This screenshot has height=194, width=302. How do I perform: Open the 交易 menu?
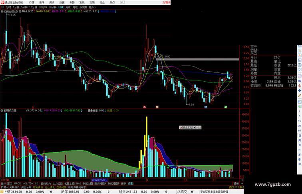(92, 2)
